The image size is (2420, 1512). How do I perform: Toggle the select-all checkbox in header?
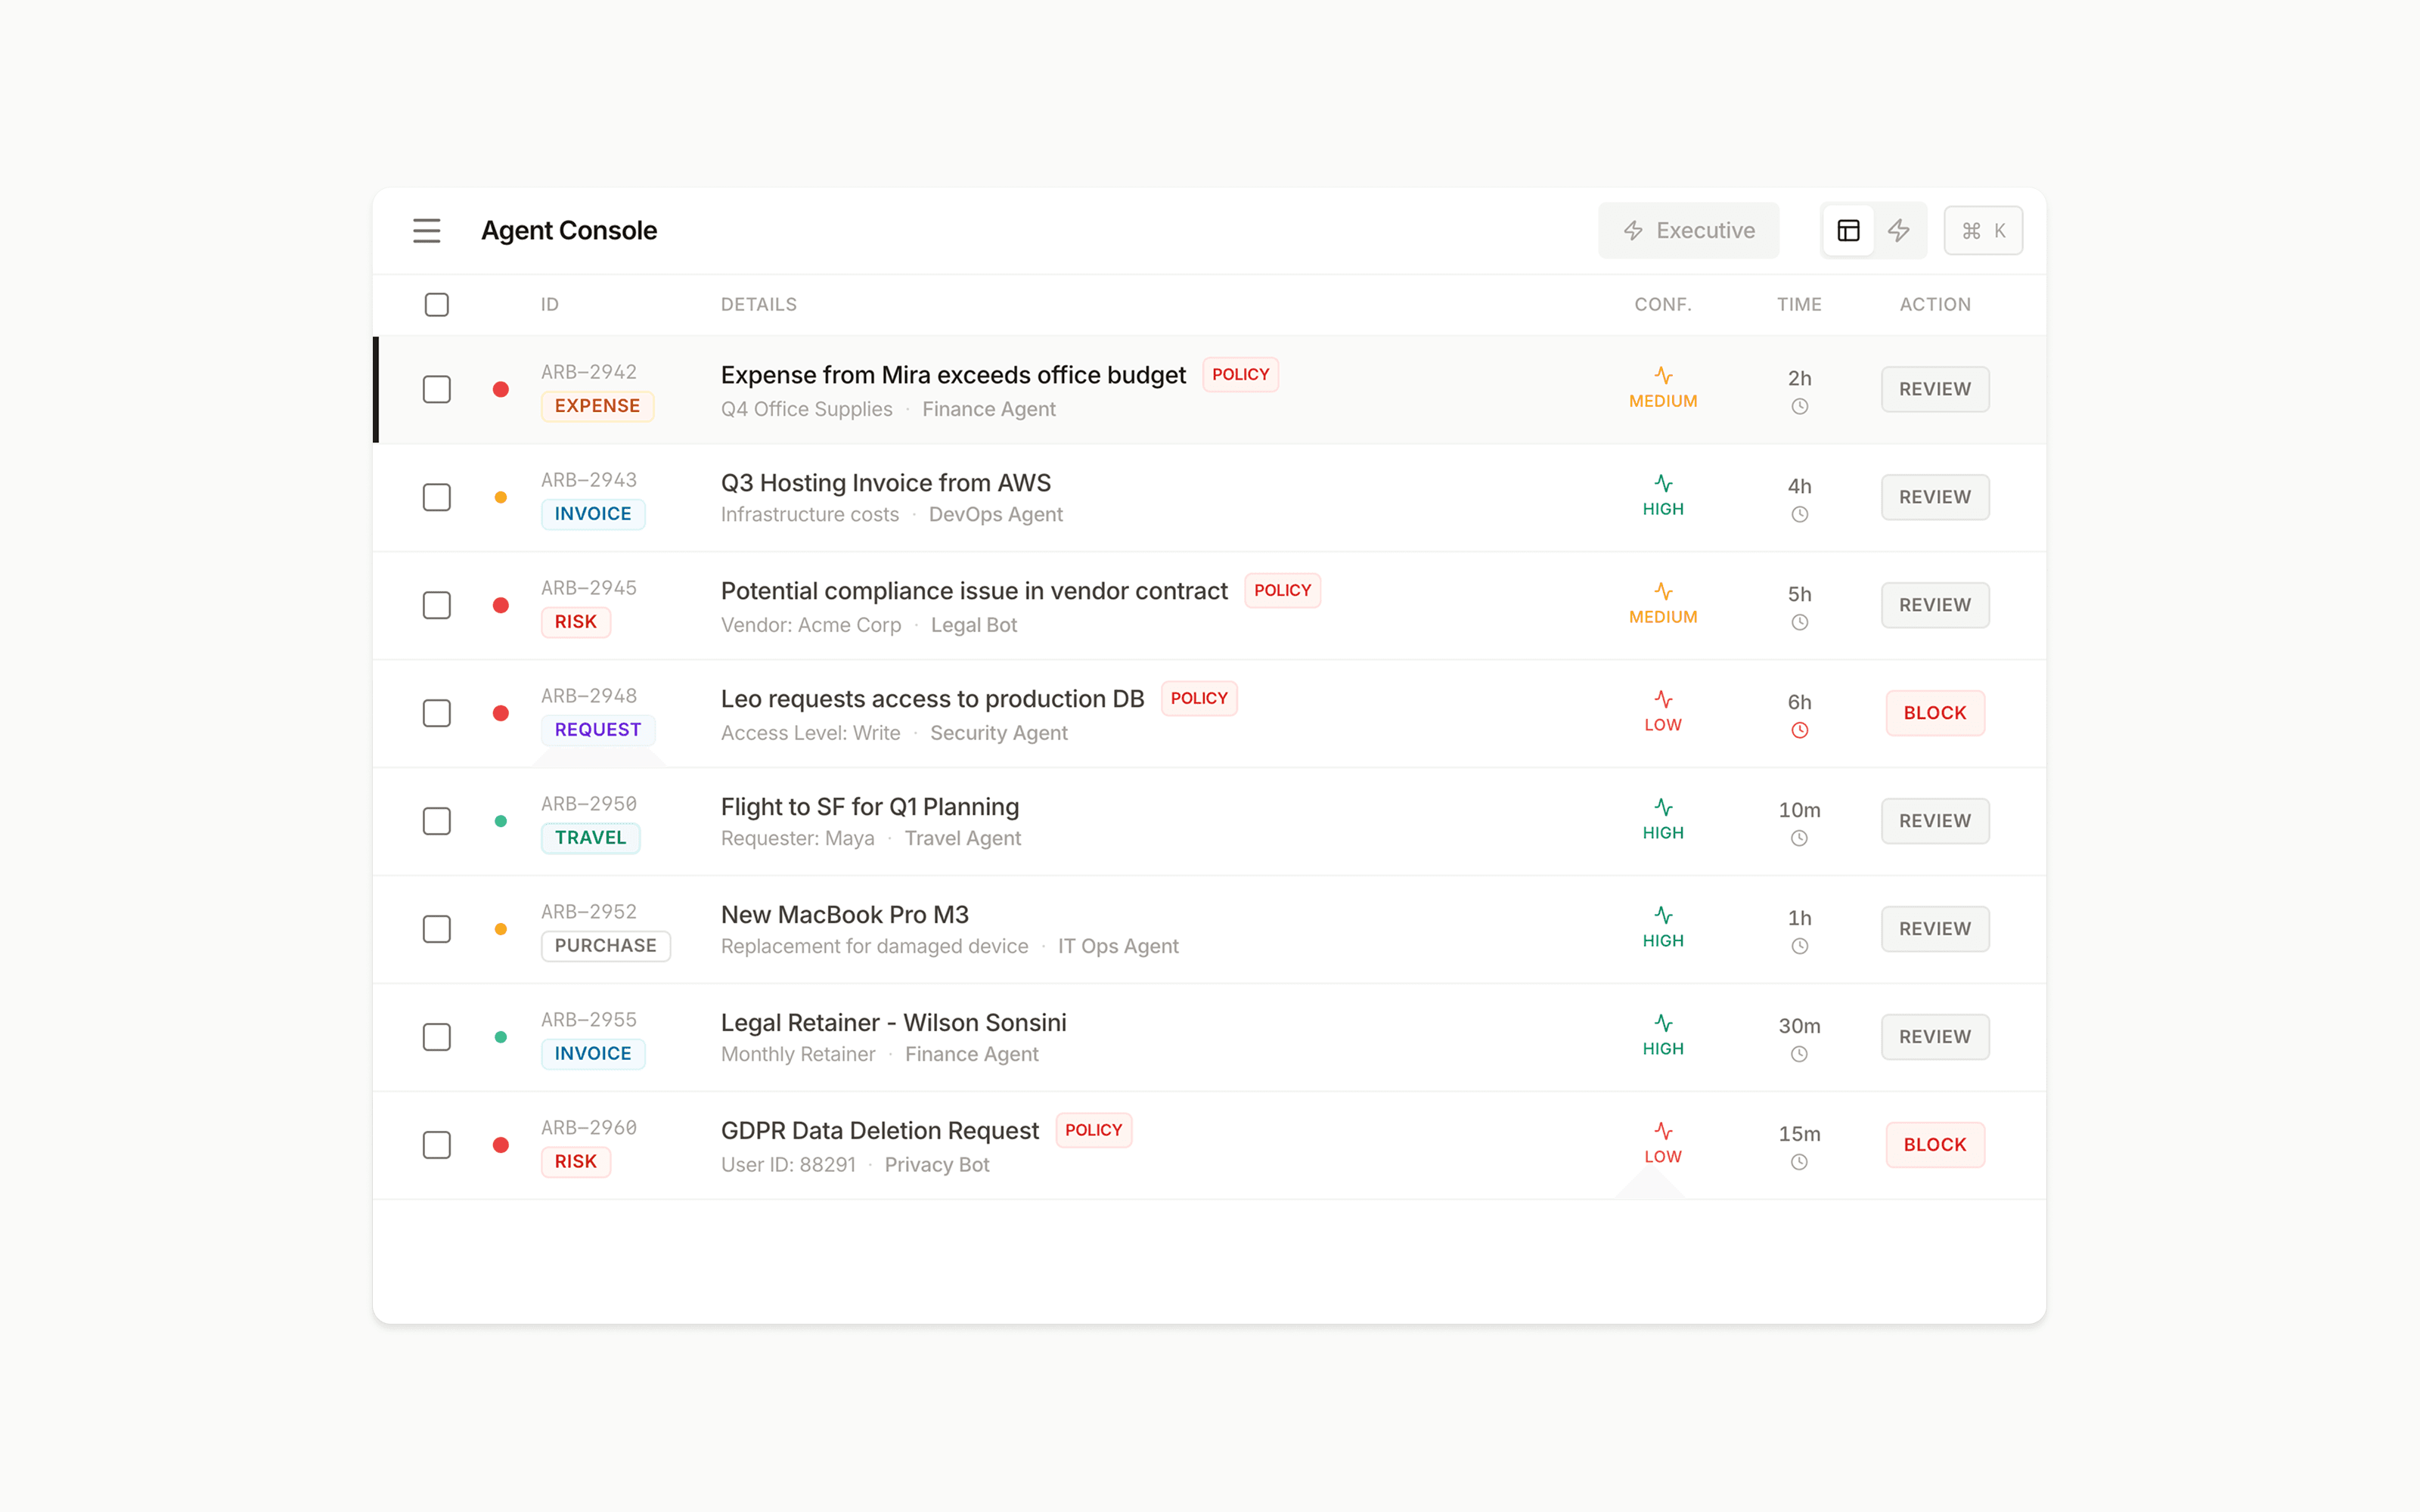(437, 305)
